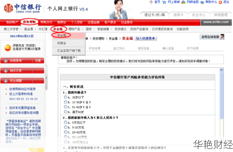
Task: Click the red exit icon beside 退出
Action: coord(220,2)
